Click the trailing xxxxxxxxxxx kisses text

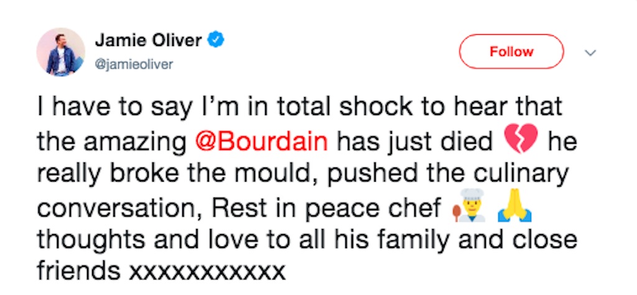[207, 272]
